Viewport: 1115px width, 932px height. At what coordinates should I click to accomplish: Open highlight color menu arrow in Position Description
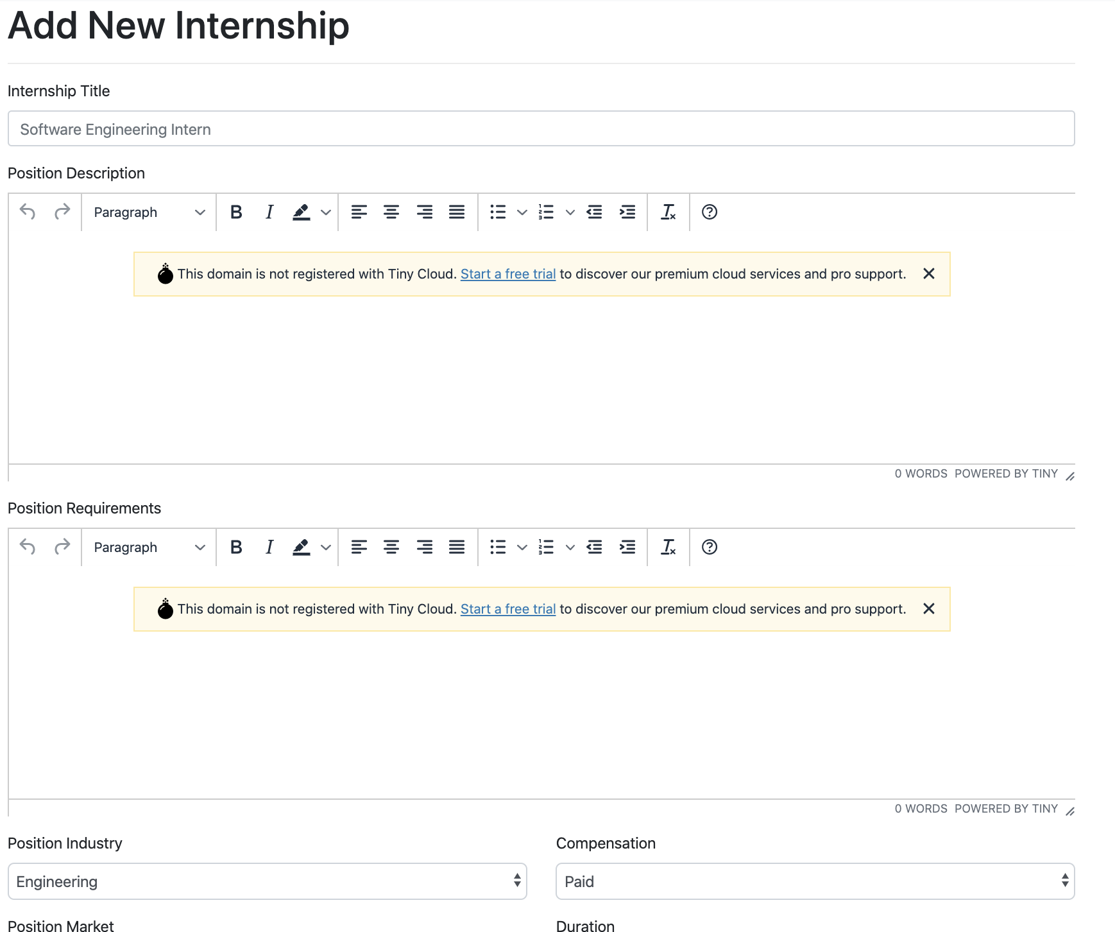[326, 212]
